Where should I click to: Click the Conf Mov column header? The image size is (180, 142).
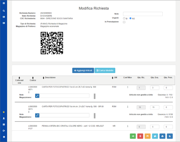pyautogui.click(x=128, y=78)
